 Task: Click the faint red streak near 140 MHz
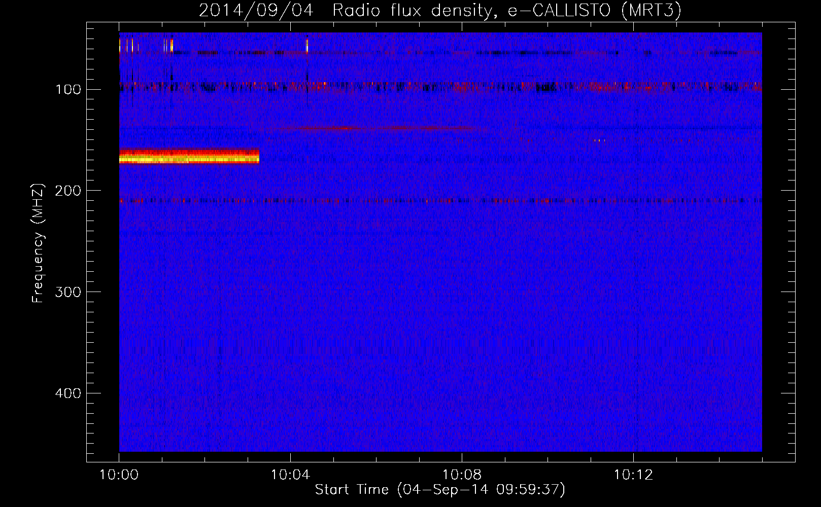pyautogui.click(x=375, y=128)
